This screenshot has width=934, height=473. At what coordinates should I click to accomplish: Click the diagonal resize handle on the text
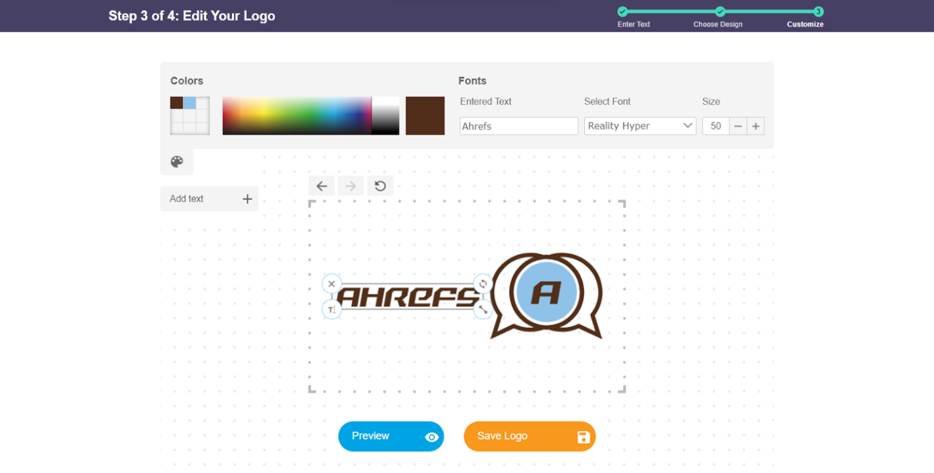pyautogui.click(x=483, y=309)
